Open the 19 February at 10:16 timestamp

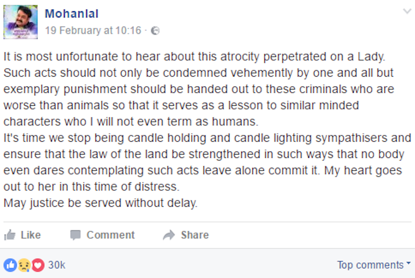93,30
